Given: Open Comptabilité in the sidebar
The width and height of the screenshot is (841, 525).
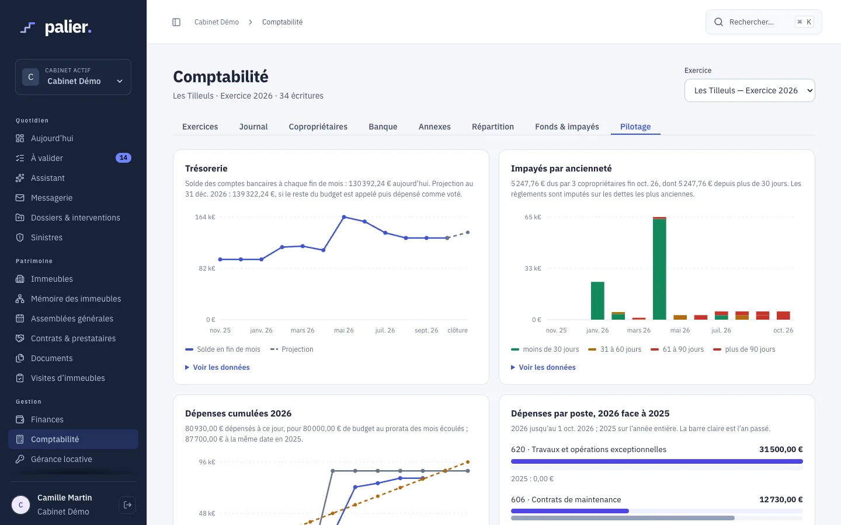Looking at the screenshot, I should pyautogui.click(x=73, y=439).
